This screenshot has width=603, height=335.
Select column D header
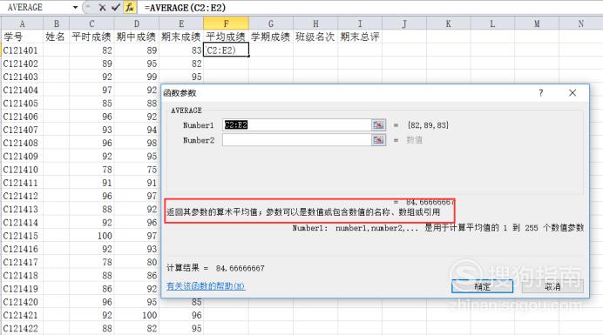(x=137, y=23)
